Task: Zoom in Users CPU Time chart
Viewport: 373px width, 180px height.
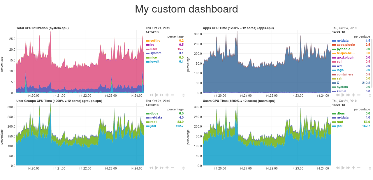Action: click(x=353, y=168)
